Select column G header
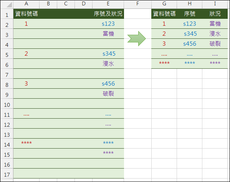Viewport: 230px width, 182px height. tap(164, 4)
